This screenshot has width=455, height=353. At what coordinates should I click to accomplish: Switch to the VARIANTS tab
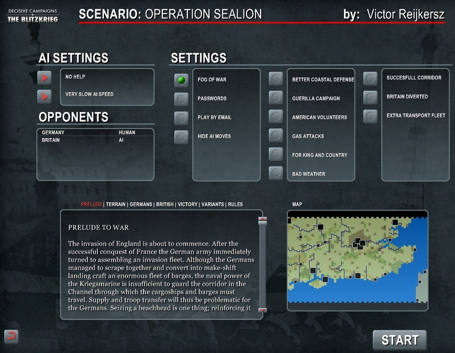click(x=213, y=204)
